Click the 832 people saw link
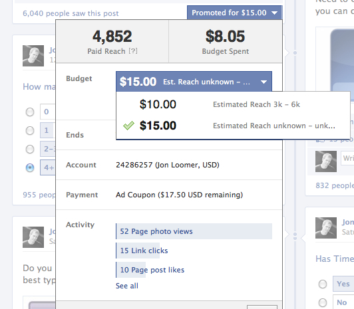 point(335,185)
